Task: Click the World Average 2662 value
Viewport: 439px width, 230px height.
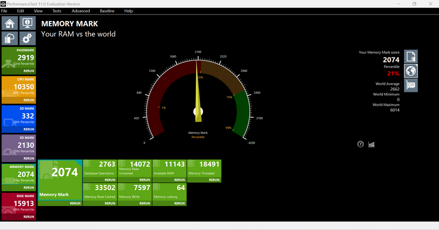Action: click(x=395, y=89)
